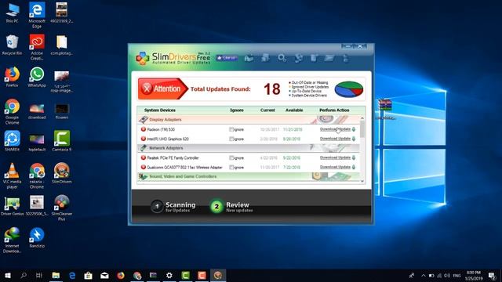Image resolution: width=502 pixels, height=282 pixels.
Task: Select SlimDrivers desktop shortcut
Action: [x=61, y=172]
